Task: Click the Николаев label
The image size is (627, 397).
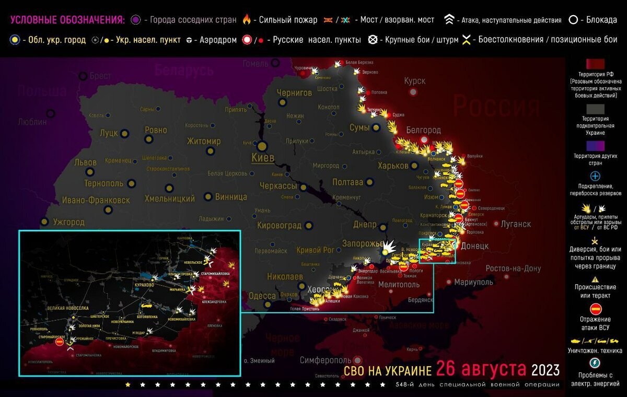Action: coord(285,276)
